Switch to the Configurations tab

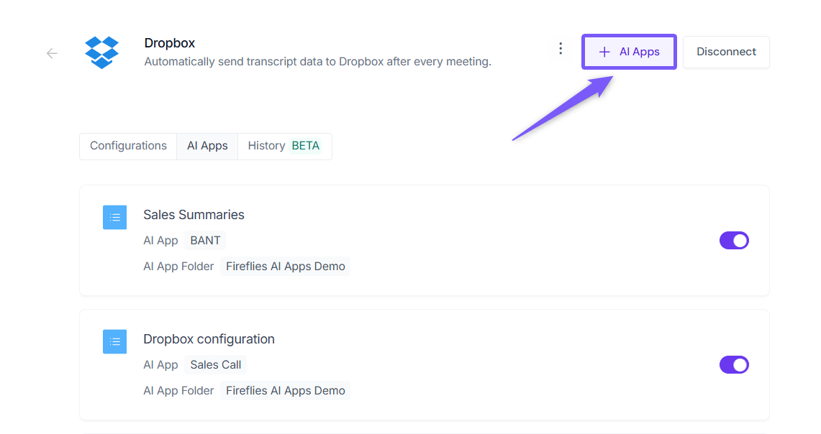click(128, 146)
